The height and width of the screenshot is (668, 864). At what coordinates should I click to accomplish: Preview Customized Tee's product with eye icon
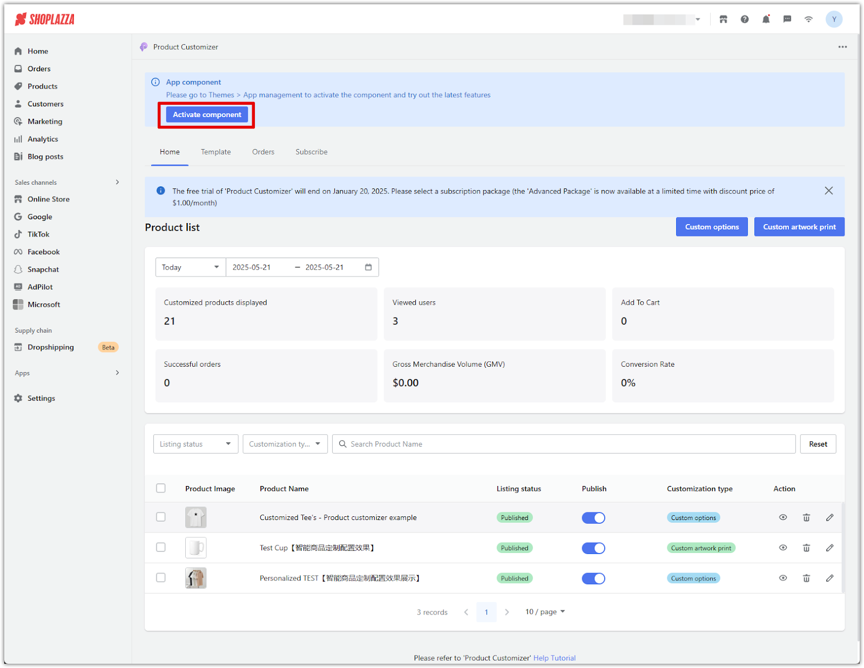pyautogui.click(x=783, y=517)
